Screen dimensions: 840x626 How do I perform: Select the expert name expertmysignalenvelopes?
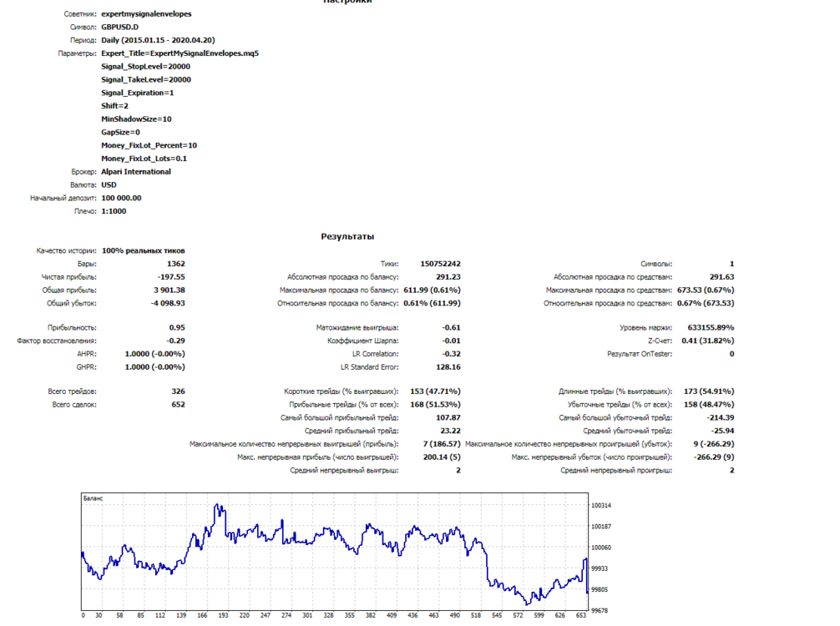tap(146, 14)
